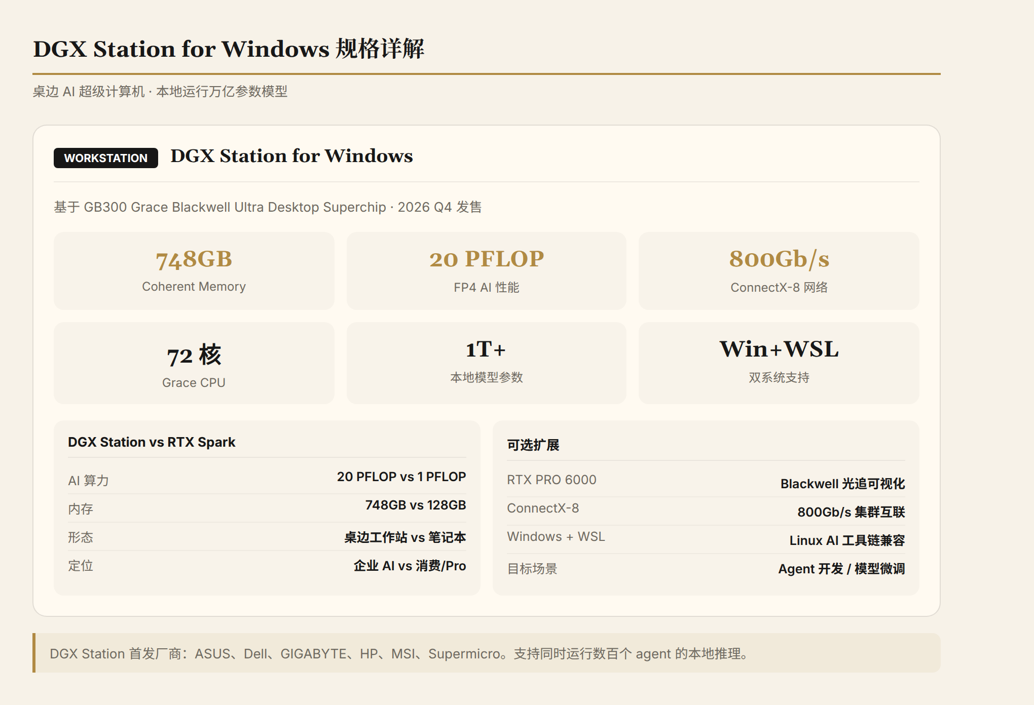1034x705 pixels.
Task: Click the 'AI 算力' row label
Action: [89, 480]
